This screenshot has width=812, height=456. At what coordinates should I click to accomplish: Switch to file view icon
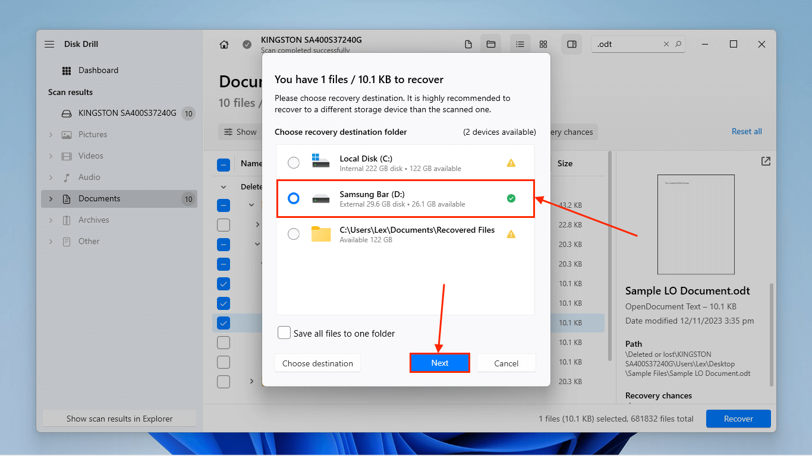tap(468, 45)
